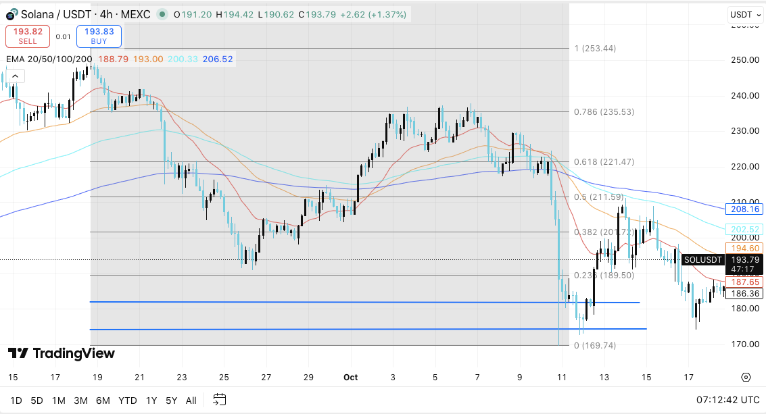Image resolution: width=766 pixels, height=414 pixels.
Task: Choose the 3M time range
Action: [x=80, y=400]
